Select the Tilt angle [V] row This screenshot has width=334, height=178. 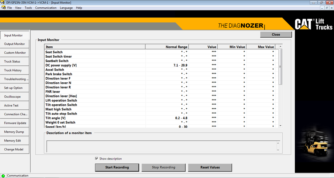[161, 118]
